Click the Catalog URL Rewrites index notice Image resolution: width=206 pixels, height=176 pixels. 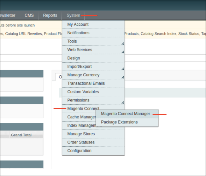pos(24,34)
